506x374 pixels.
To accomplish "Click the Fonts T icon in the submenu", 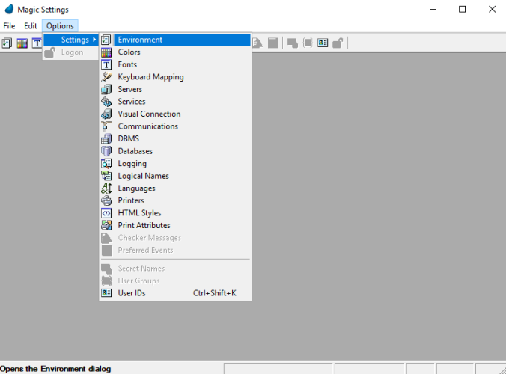I will 106,64.
